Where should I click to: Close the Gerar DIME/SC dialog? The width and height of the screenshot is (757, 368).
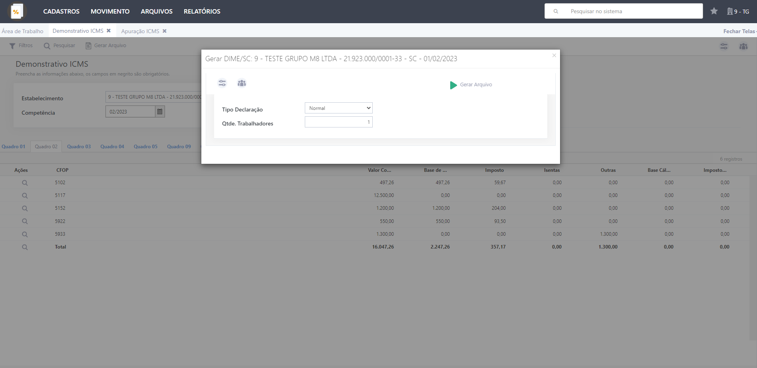pyautogui.click(x=554, y=56)
